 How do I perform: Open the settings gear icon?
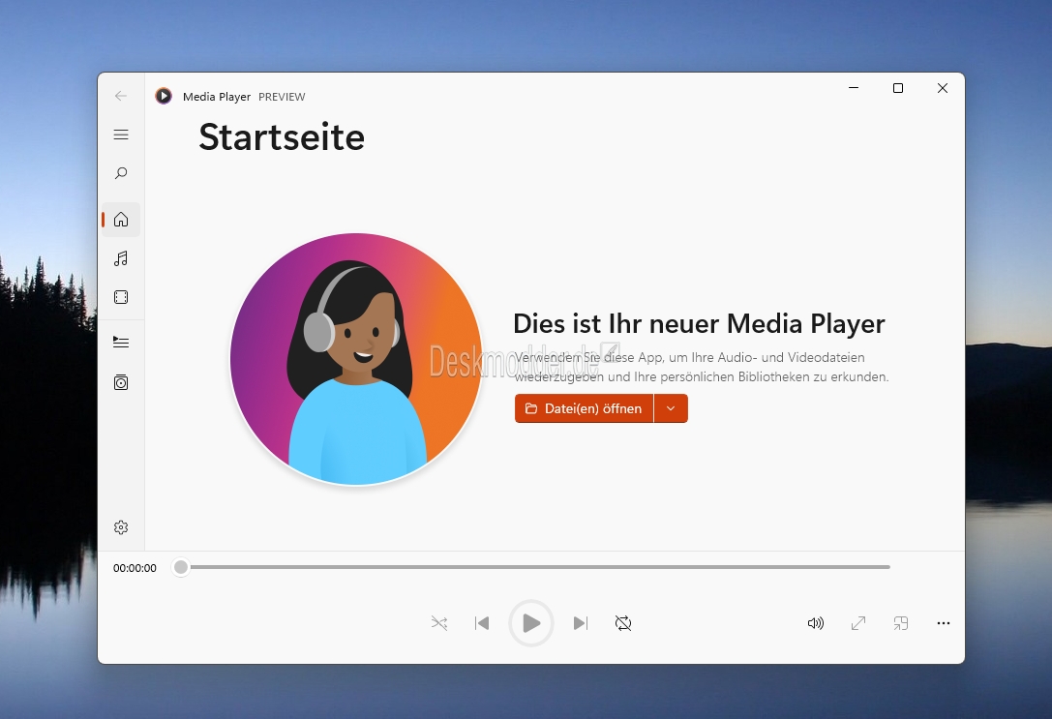[121, 527]
